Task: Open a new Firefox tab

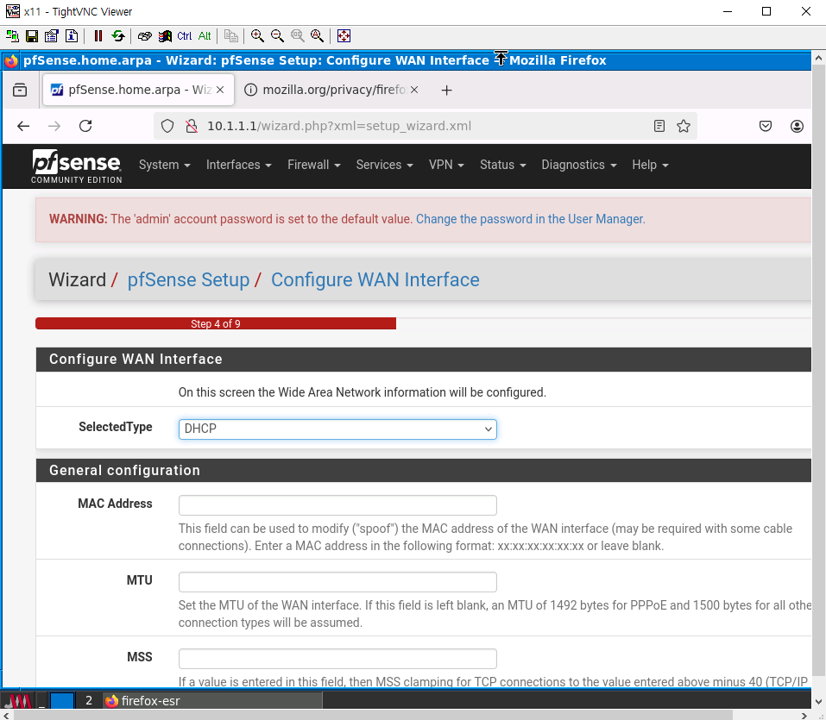Action: click(x=447, y=91)
